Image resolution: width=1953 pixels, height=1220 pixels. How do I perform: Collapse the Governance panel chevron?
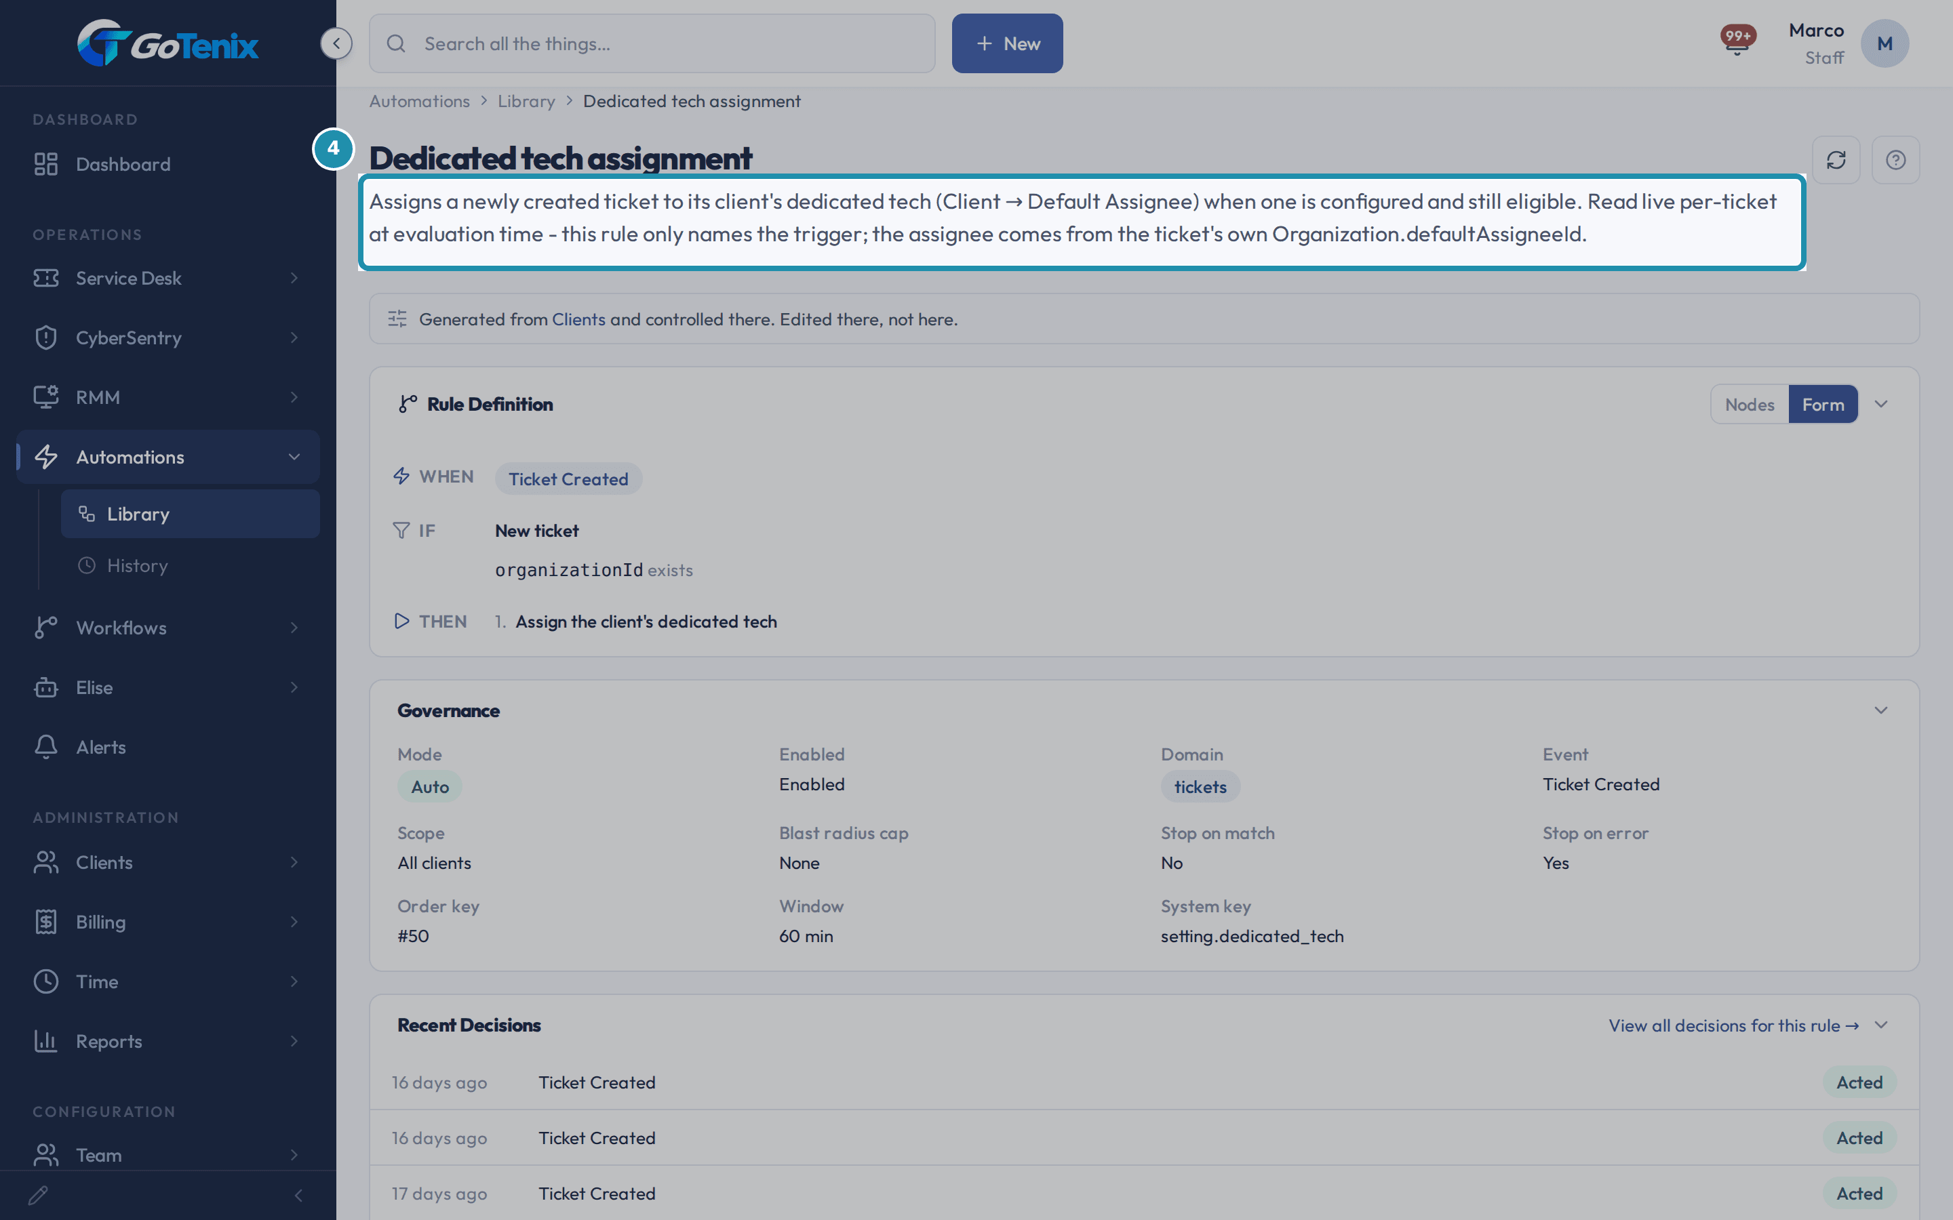[1880, 710]
